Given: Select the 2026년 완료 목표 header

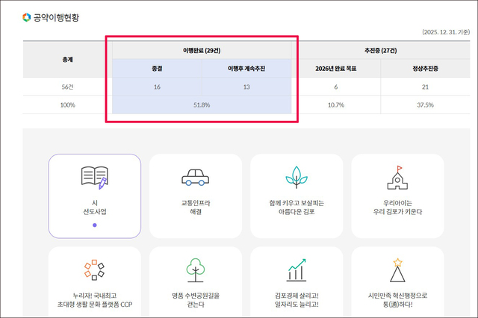Looking at the screenshot, I should click(336, 68).
